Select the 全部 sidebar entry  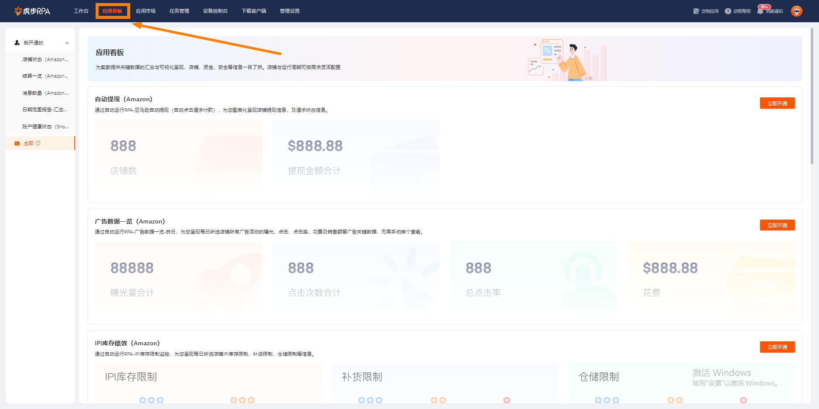pos(40,143)
